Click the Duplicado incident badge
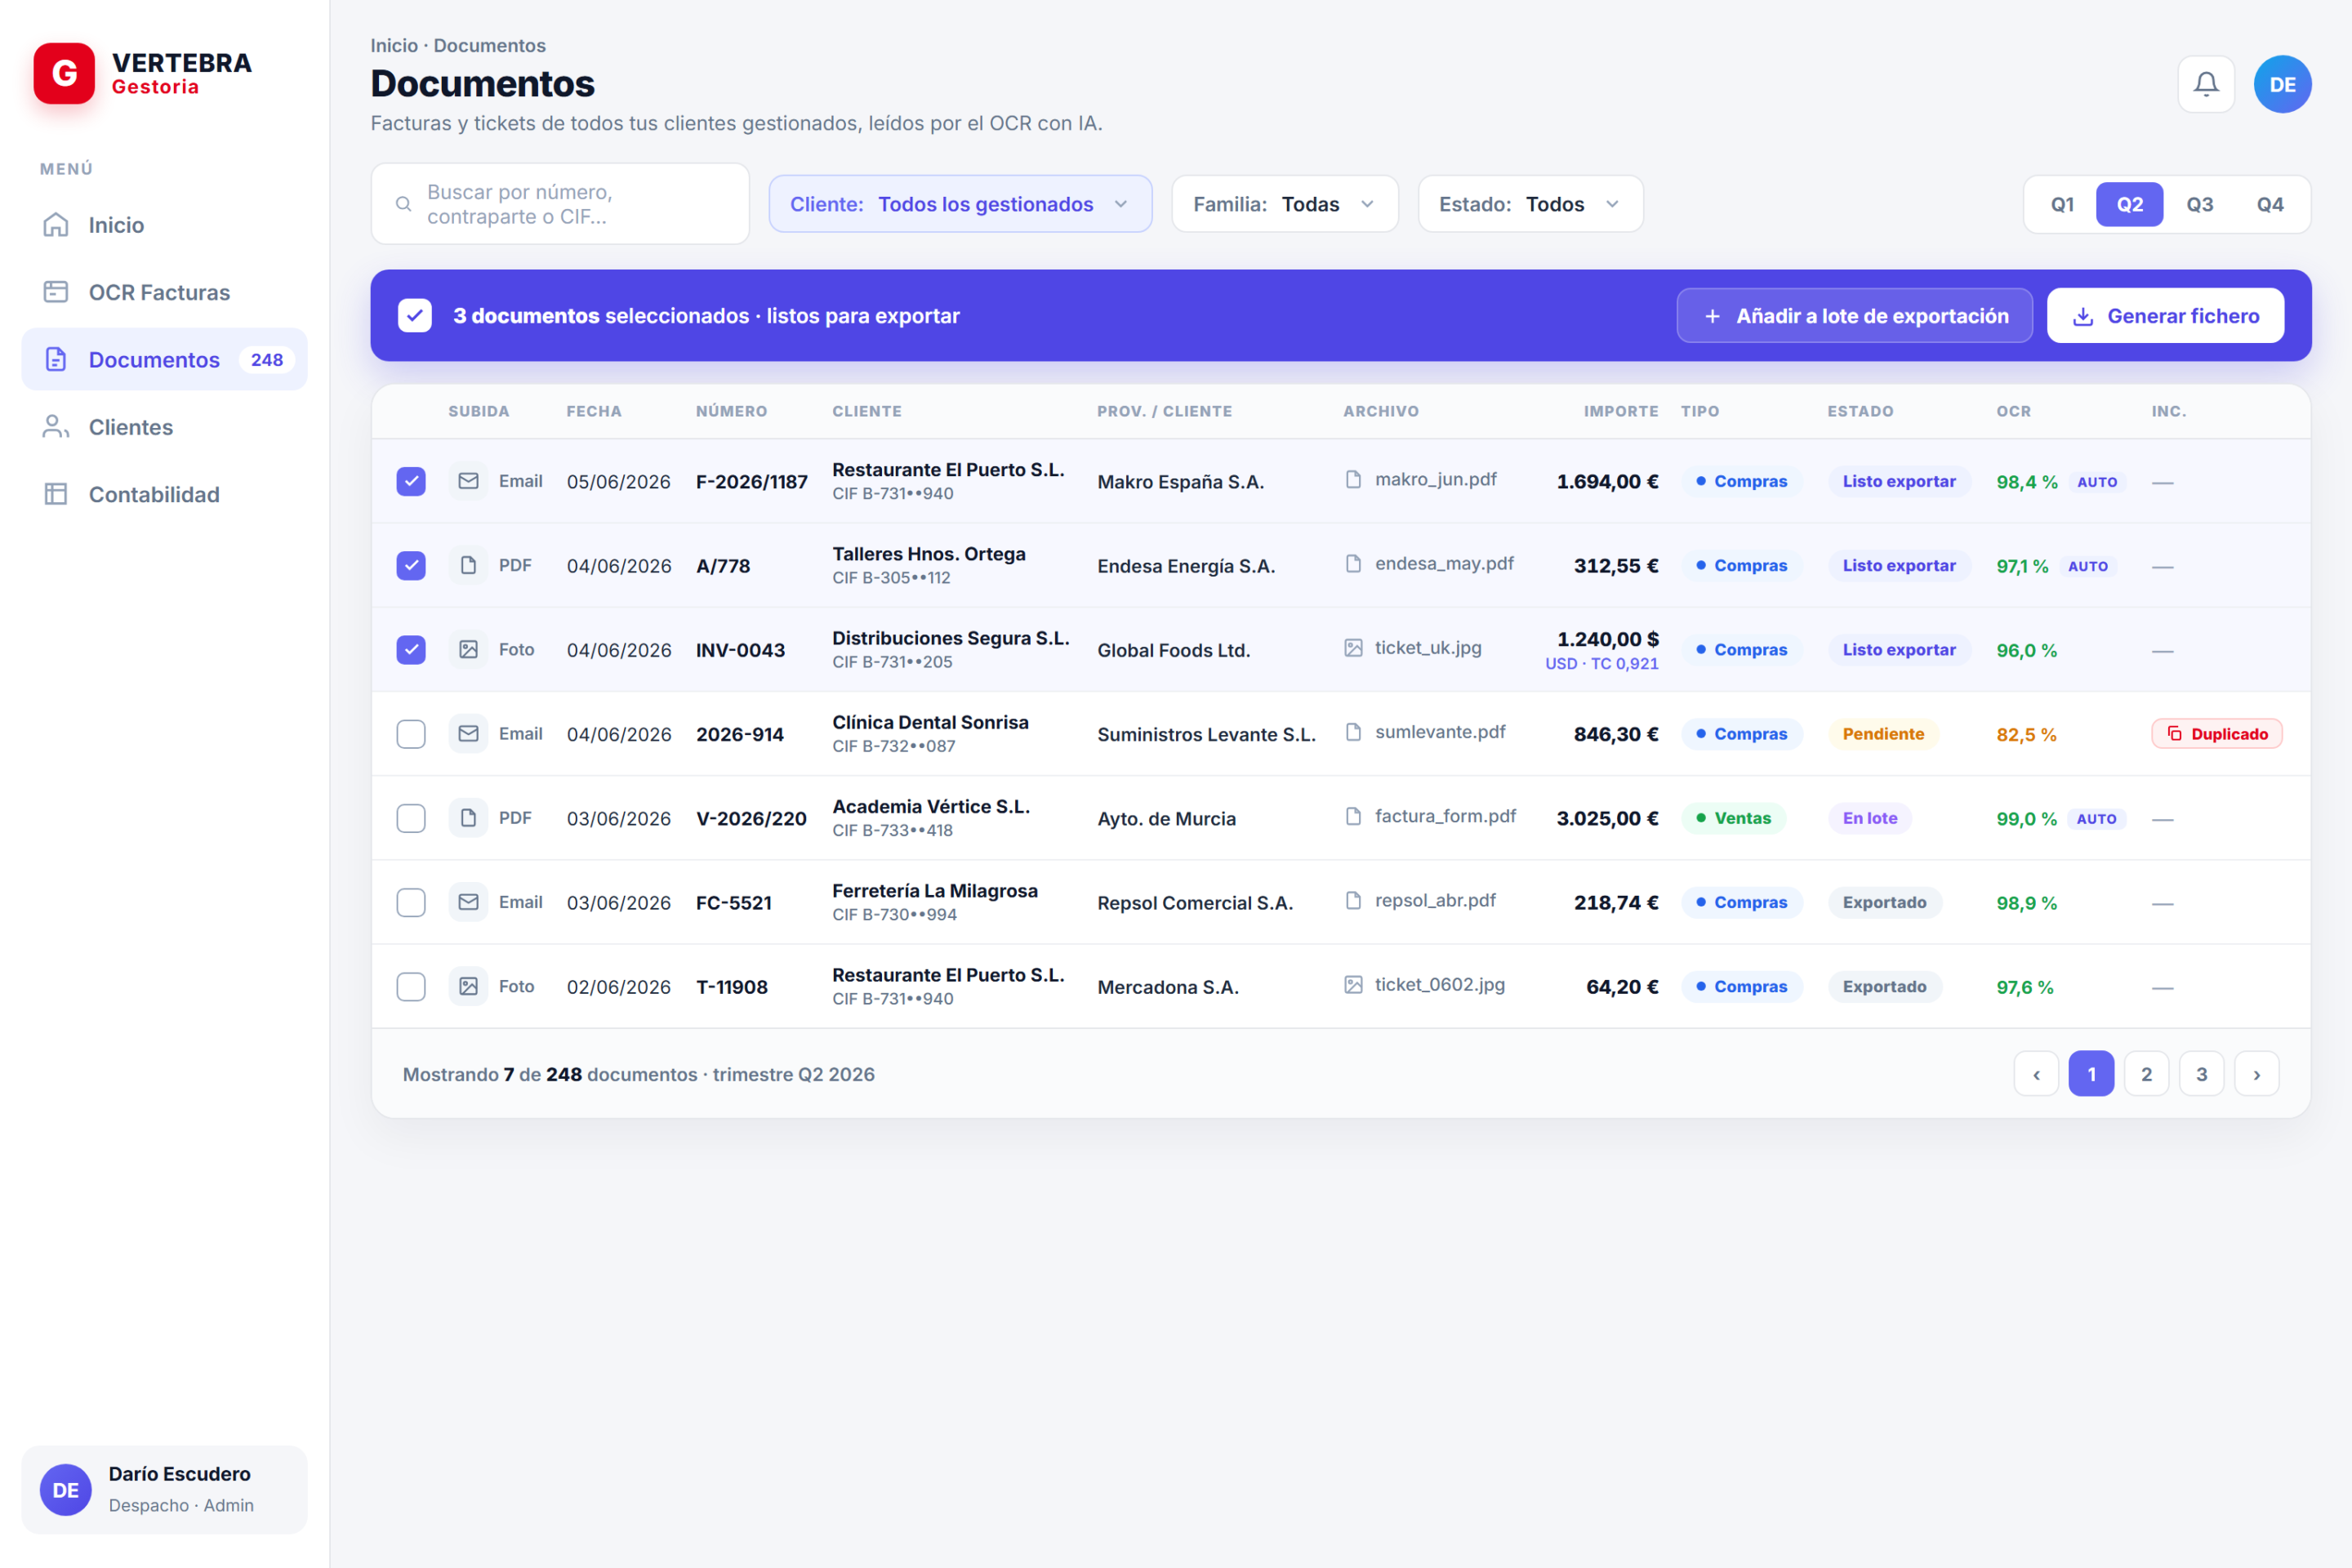The width and height of the screenshot is (2352, 1568). 2216,734
